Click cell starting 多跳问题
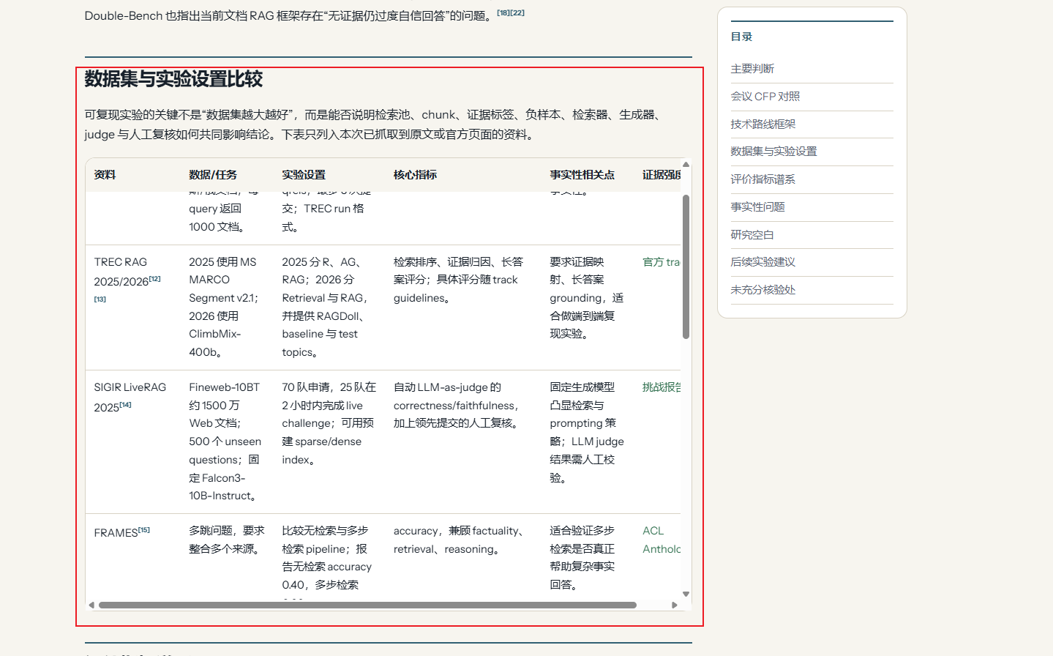 tap(227, 540)
